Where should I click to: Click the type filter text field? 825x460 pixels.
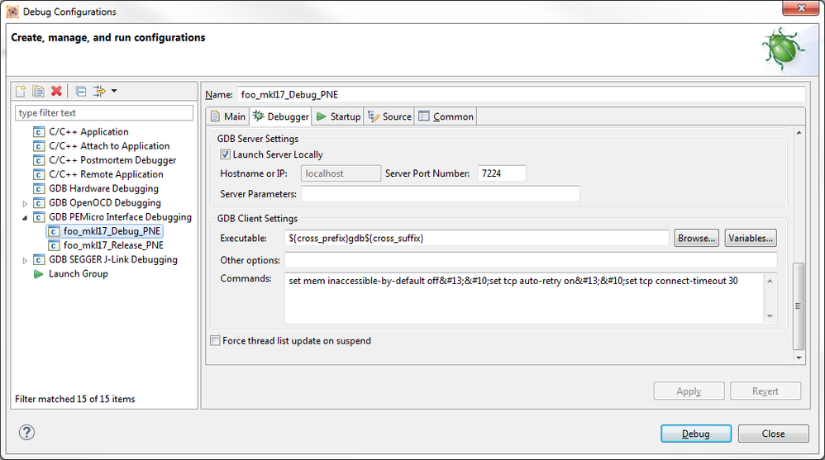[104, 113]
